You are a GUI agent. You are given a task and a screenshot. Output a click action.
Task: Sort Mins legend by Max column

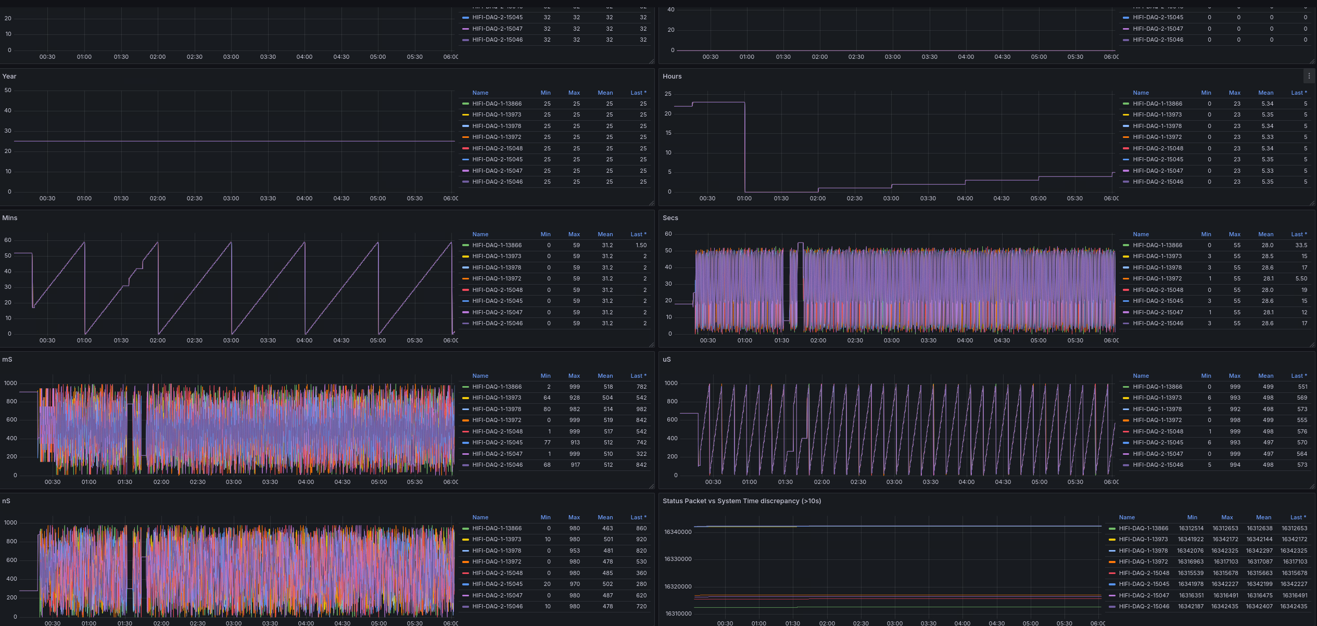(574, 234)
